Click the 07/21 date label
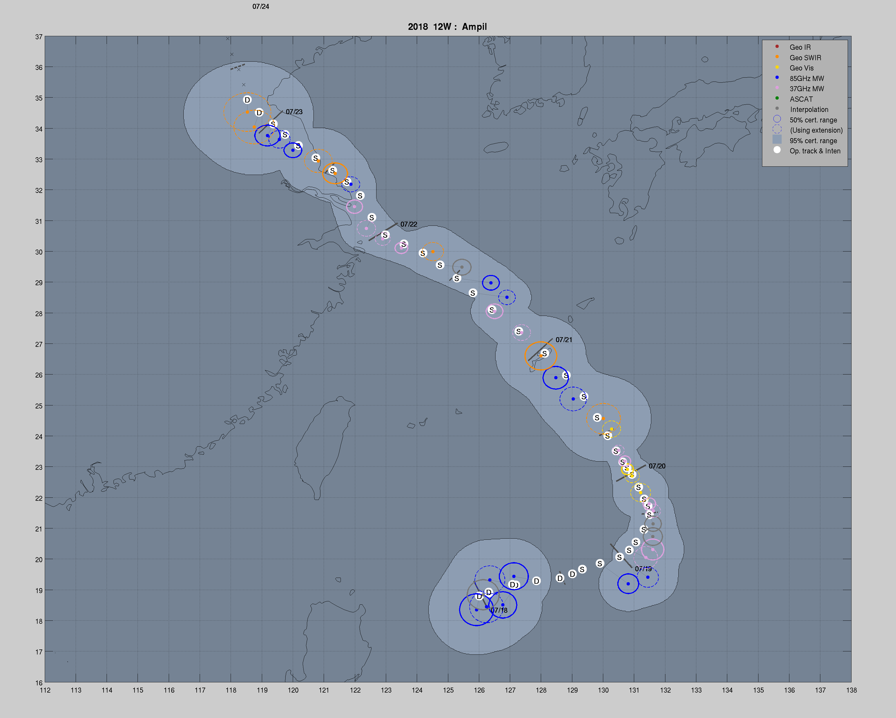The height and width of the screenshot is (718, 896). [x=563, y=340]
